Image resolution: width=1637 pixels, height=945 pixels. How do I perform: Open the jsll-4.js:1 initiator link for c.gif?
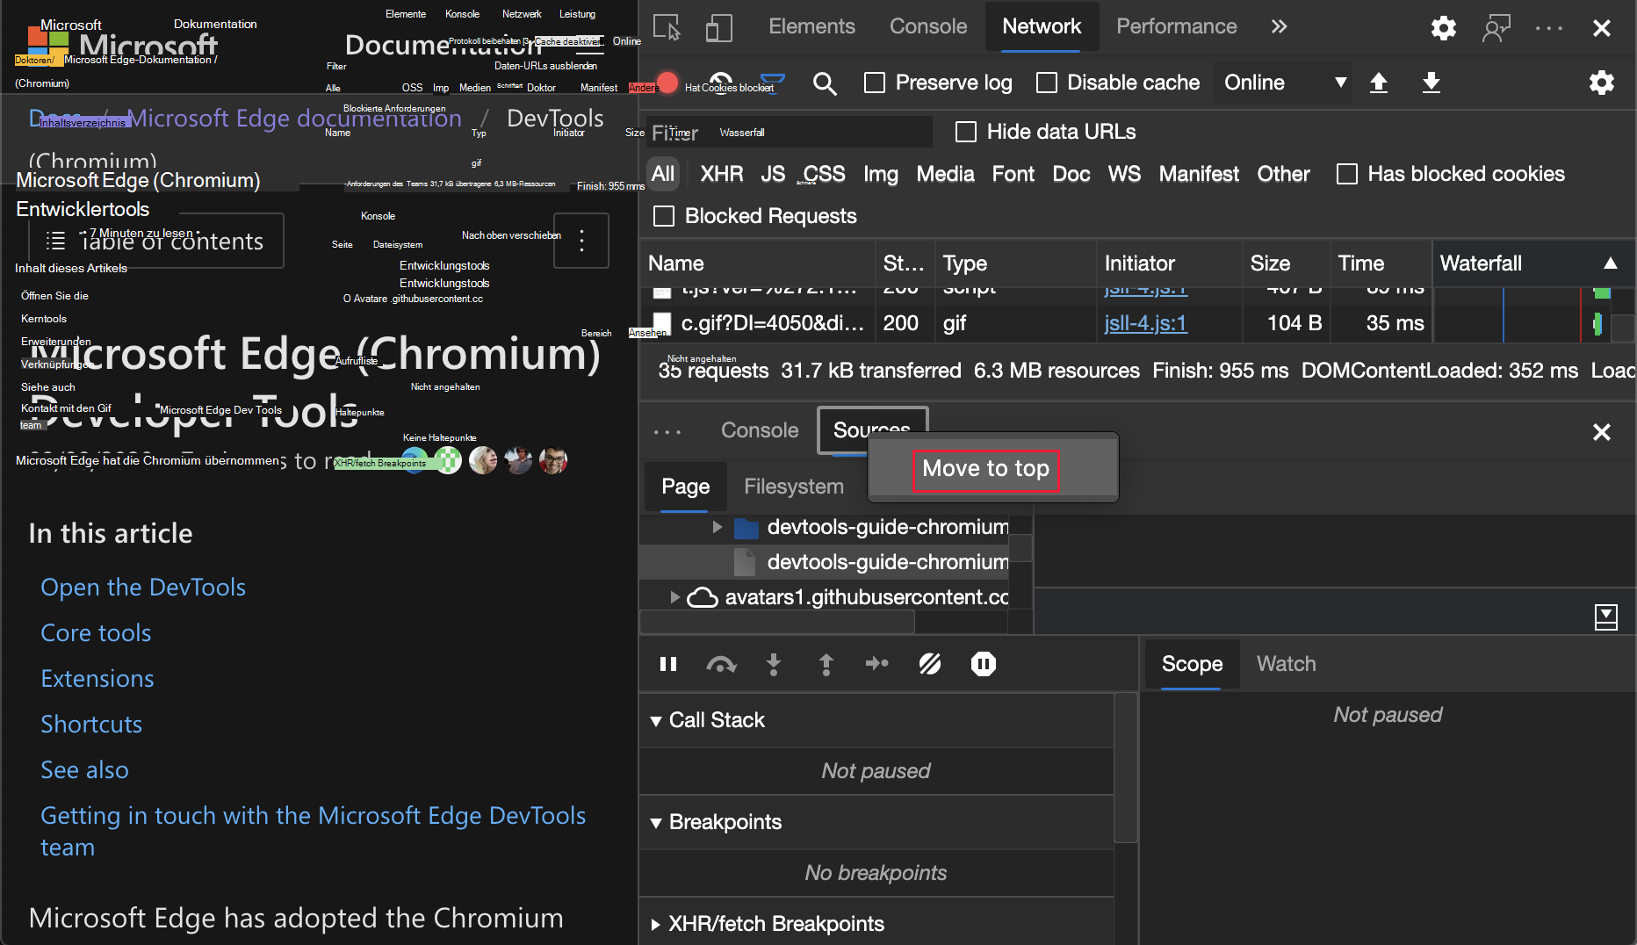1145,323
